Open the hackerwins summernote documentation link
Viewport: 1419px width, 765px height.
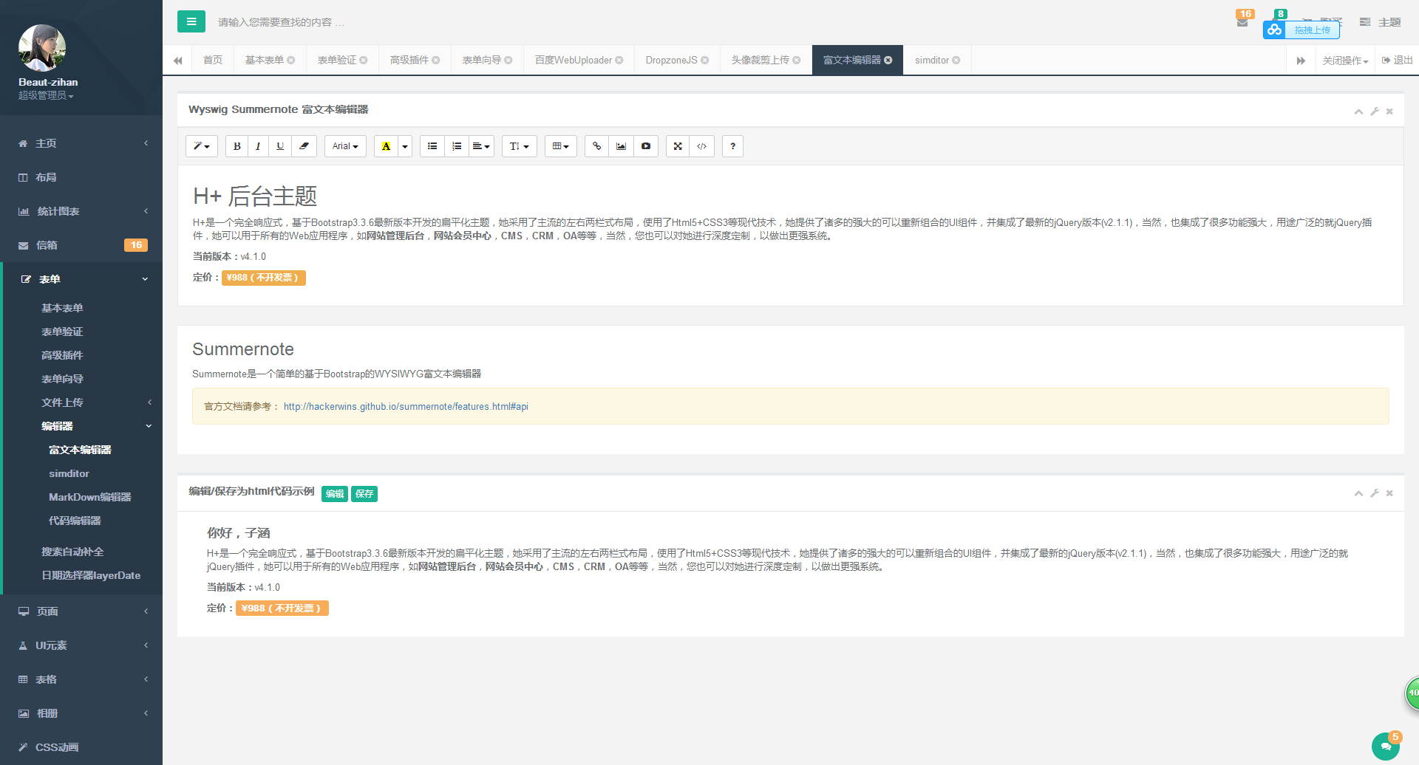pos(406,407)
